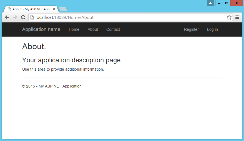Click the Application name brand link

(41, 29)
